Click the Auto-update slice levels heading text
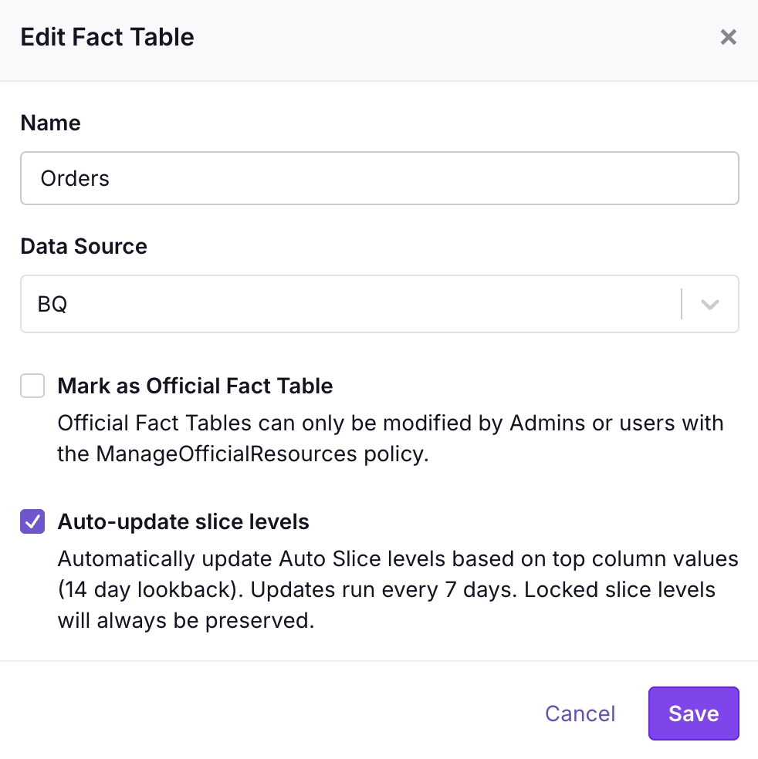This screenshot has height=759, width=758. 183,521
